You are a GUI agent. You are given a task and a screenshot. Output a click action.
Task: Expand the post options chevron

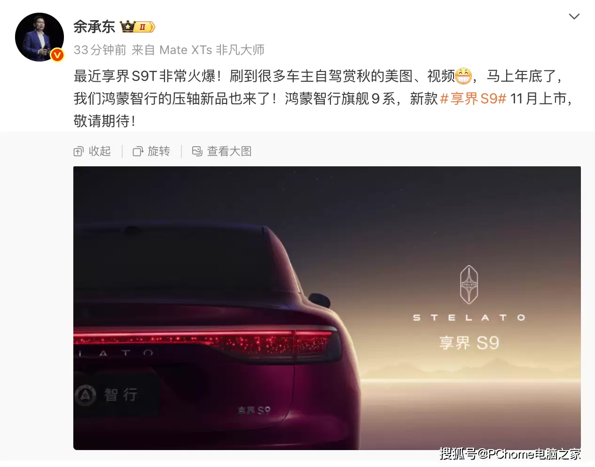point(574,16)
